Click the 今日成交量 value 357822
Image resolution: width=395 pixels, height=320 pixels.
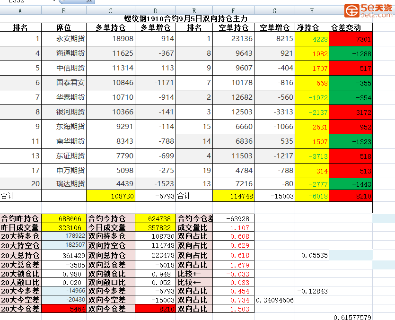[x=155, y=228]
